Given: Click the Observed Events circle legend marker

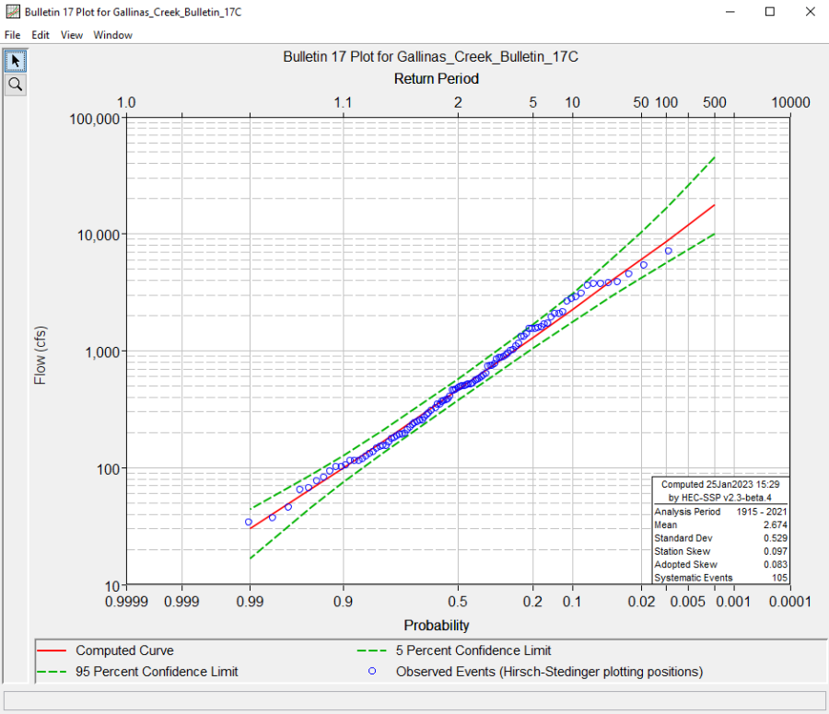Looking at the screenshot, I should pyautogui.click(x=373, y=672).
